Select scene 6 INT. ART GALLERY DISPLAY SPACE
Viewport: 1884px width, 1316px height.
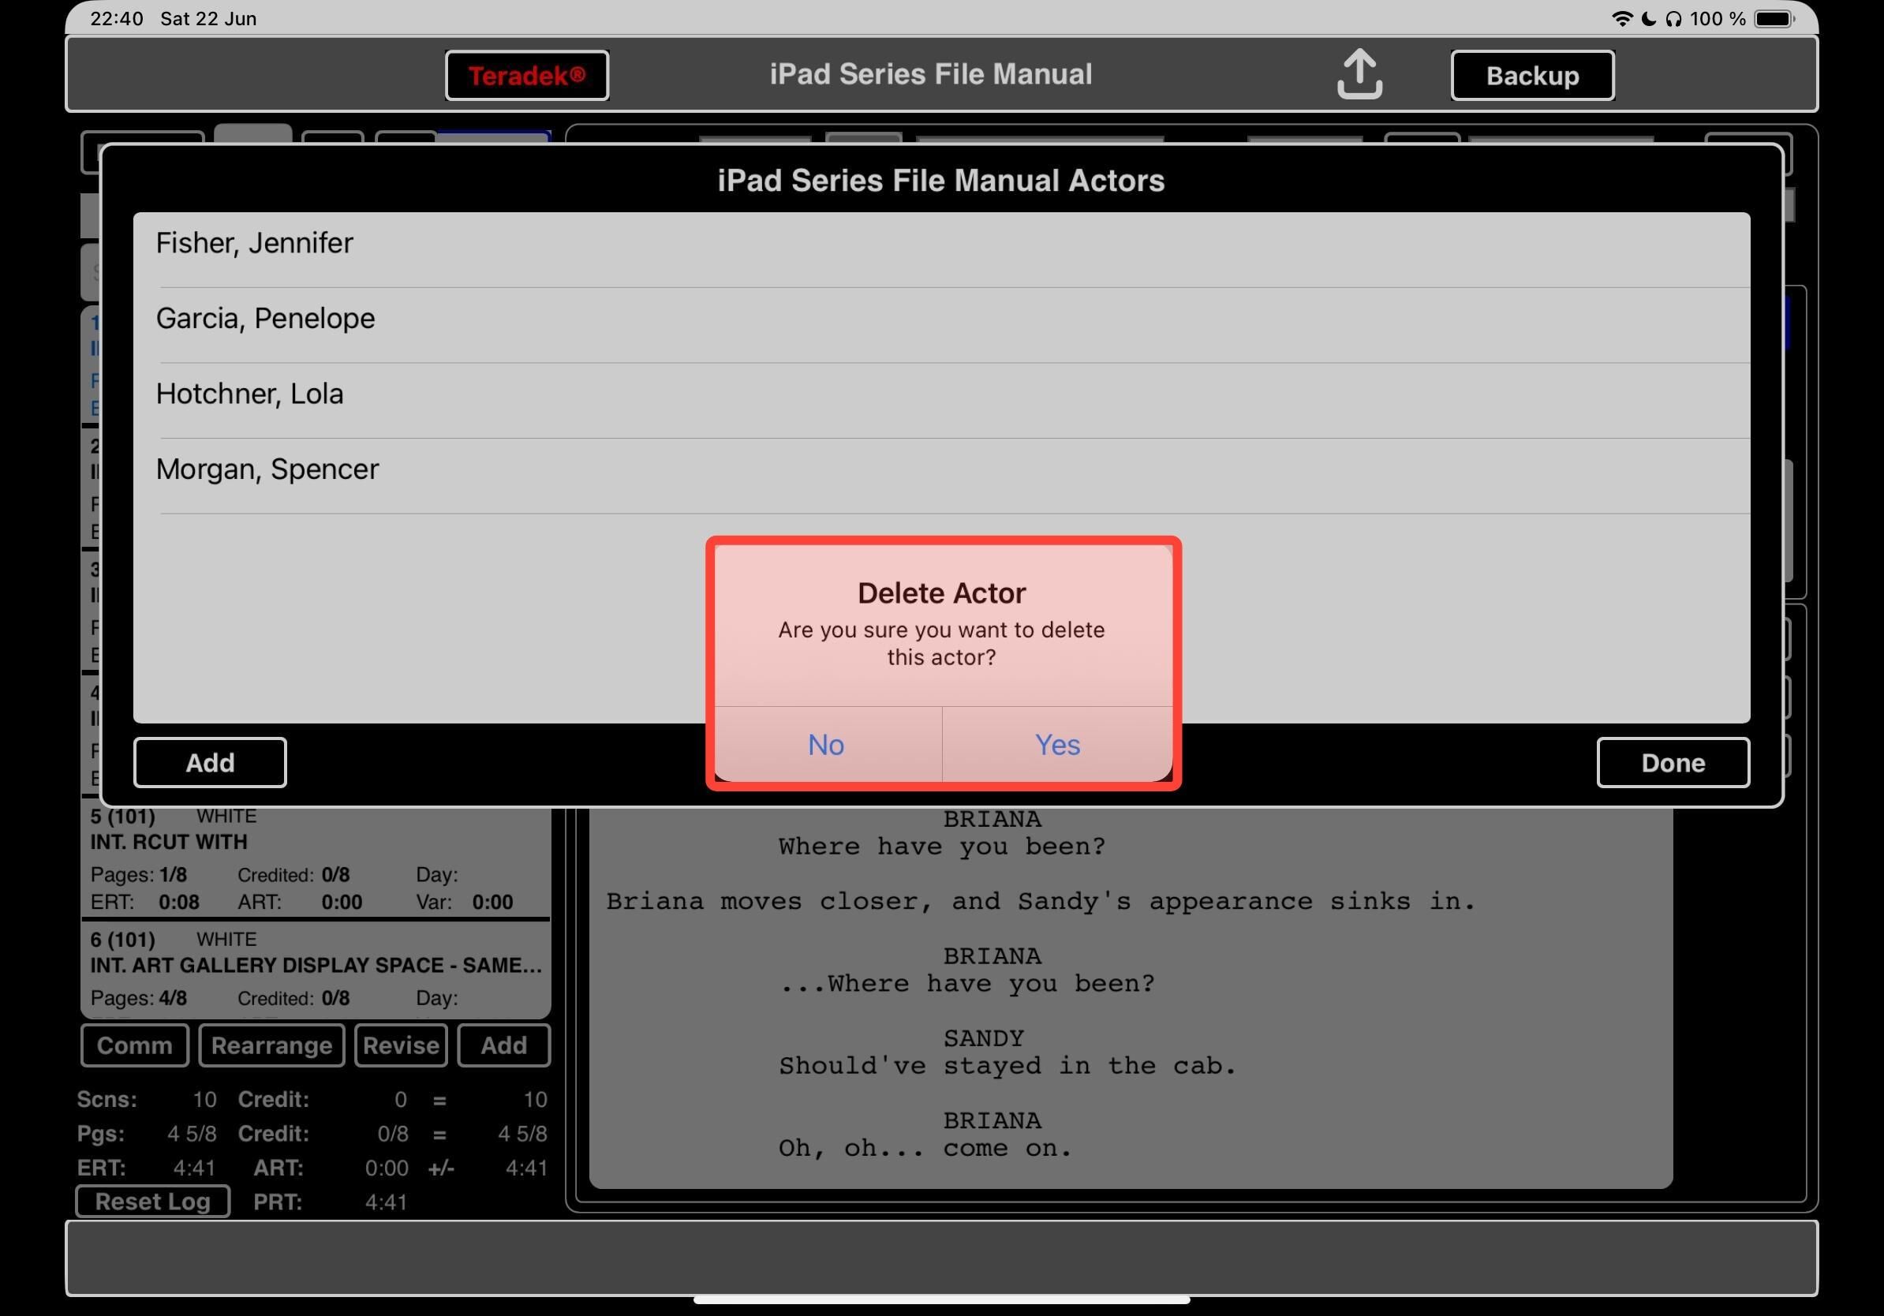[315, 970]
